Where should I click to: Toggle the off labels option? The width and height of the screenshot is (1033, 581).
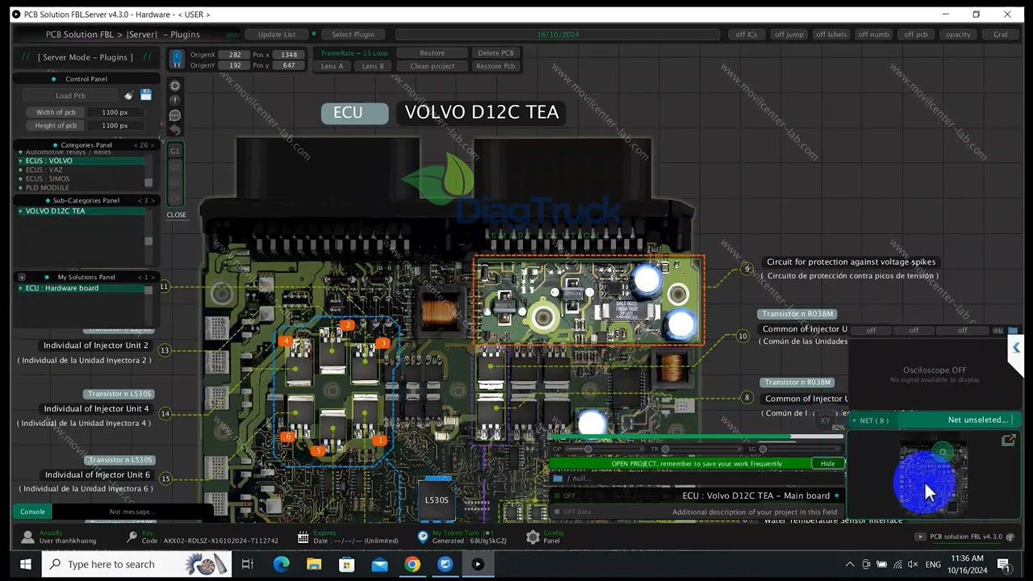click(x=831, y=35)
